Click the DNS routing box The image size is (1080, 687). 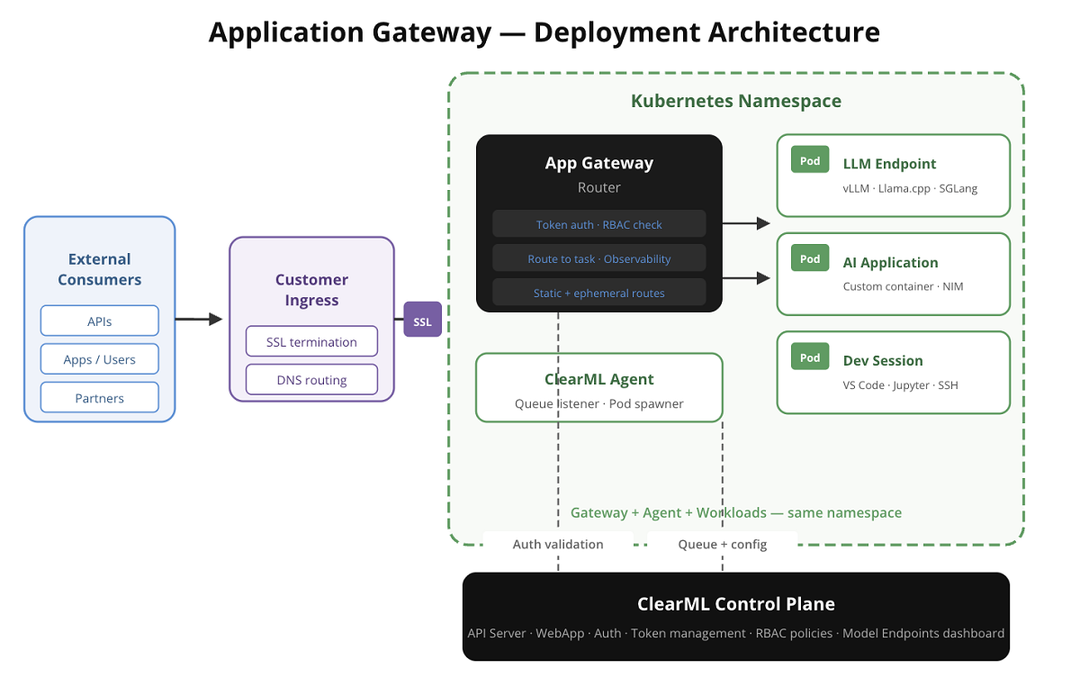point(311,380)
